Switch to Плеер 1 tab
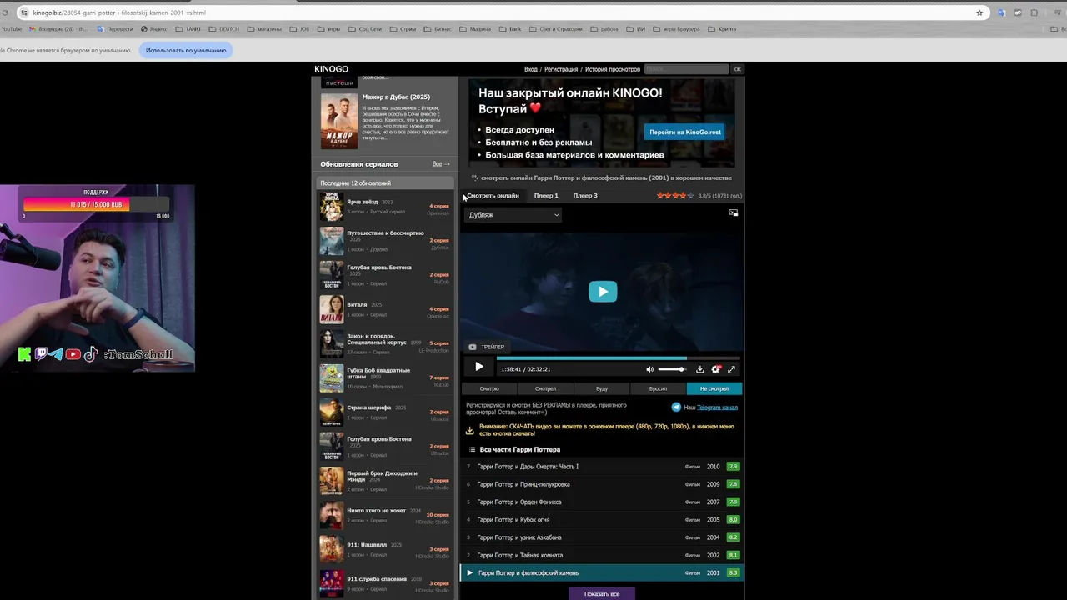 point(546,196)
